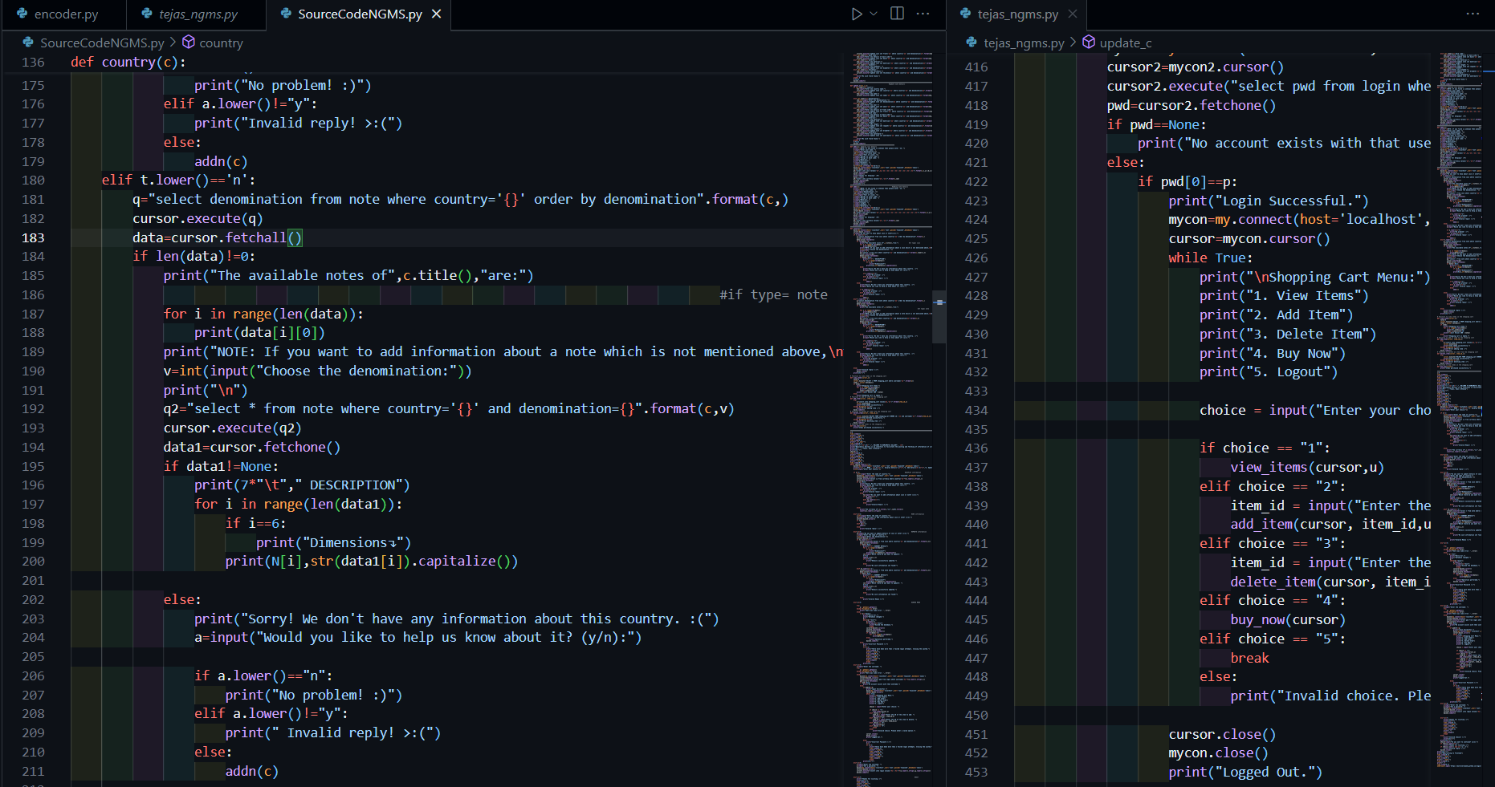
Task: Click the left editor's scrollbar slider
Action: point(939,316)
